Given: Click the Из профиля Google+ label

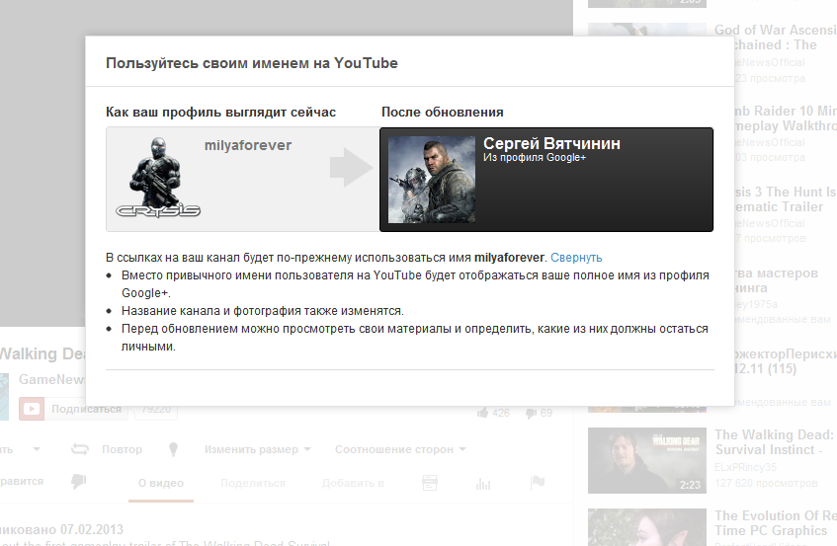Looking at the screenshot, I should (535, 157).
